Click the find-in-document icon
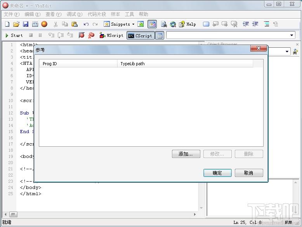This screenshot has width=302, height=227. [x=164, y=24]
